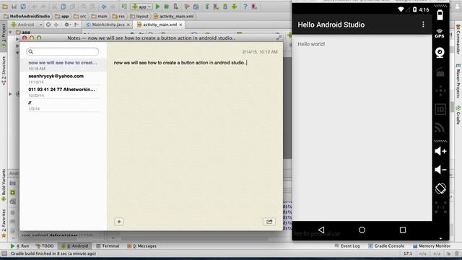Click the rotate device icon in emulator sidebar
The image size is (462, 260).
440,188
